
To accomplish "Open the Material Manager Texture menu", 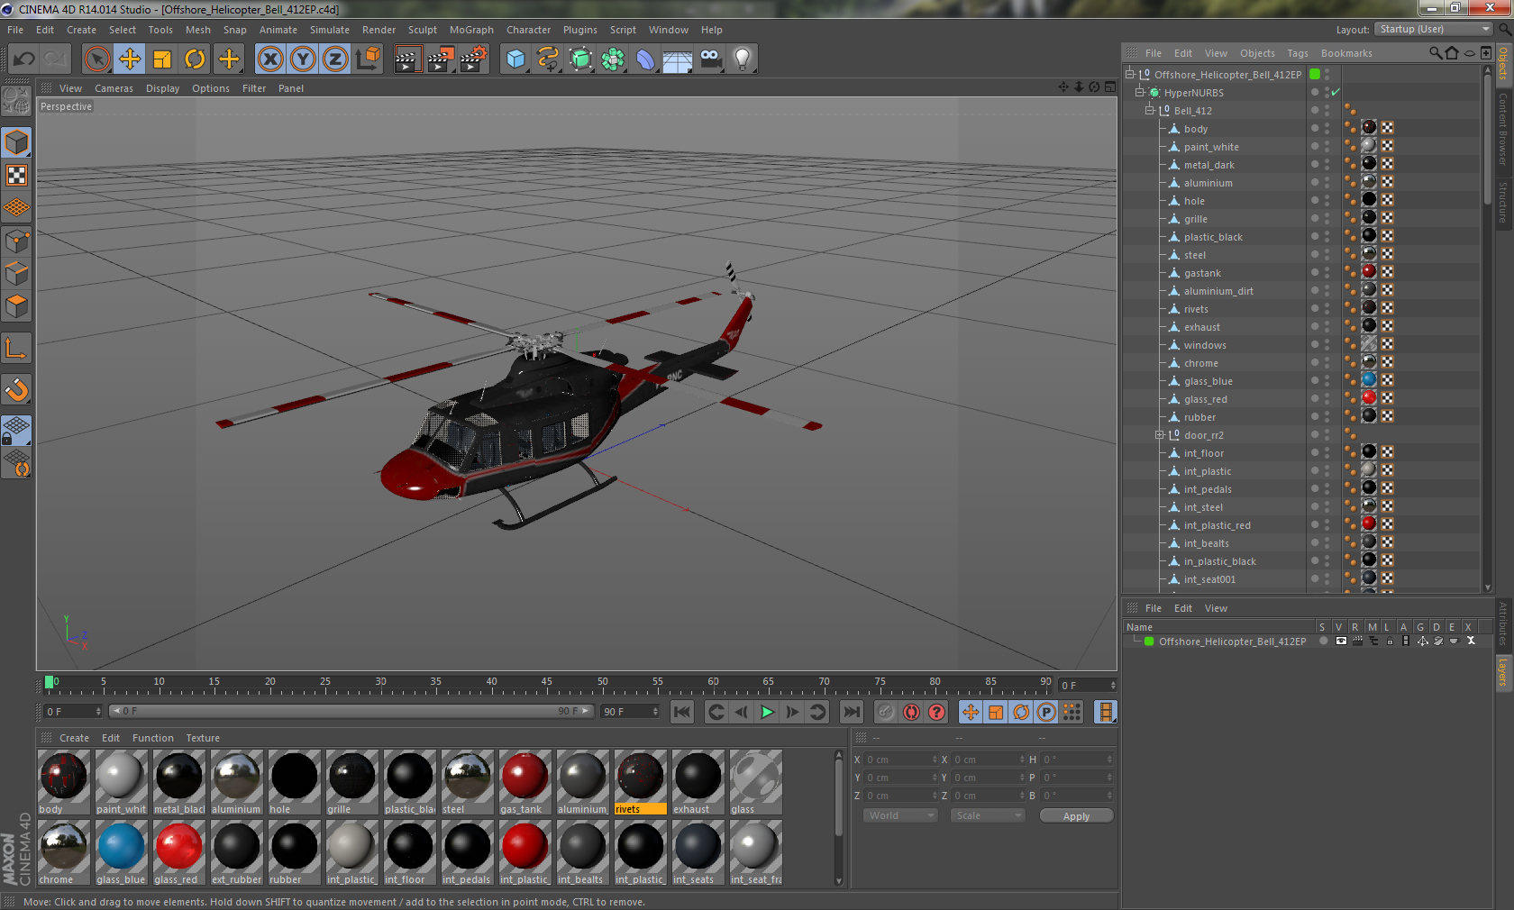I will click(x=203, y=738).
